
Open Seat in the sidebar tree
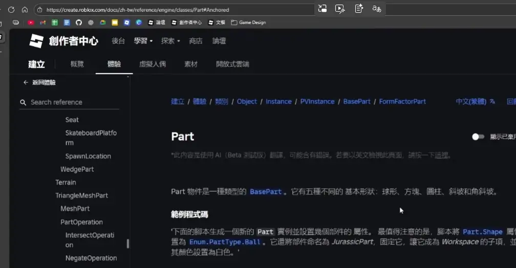tap(72, 120)
